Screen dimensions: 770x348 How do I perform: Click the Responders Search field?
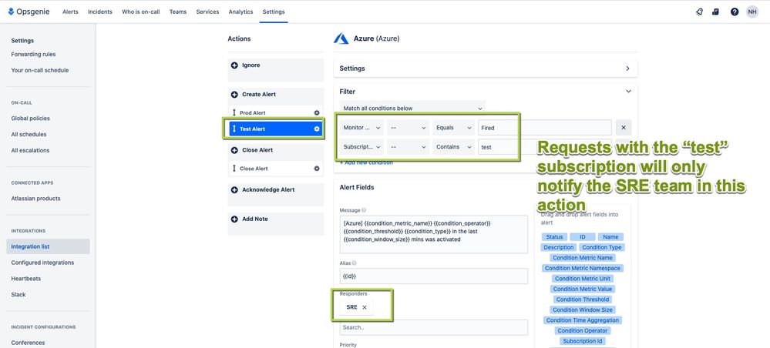pyautogui.click(x=434, y=327)
